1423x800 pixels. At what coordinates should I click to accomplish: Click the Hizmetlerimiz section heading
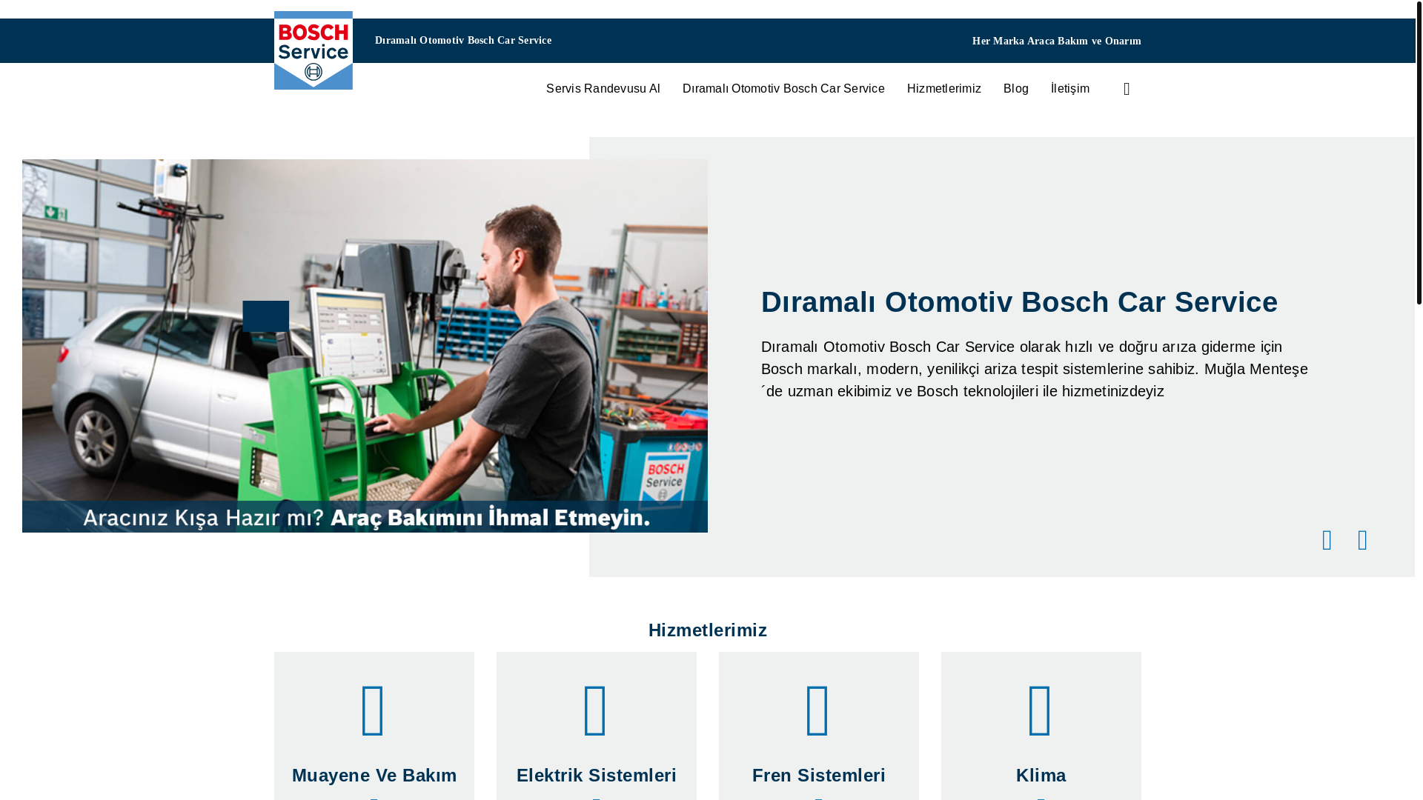click(x=708, y=630)
